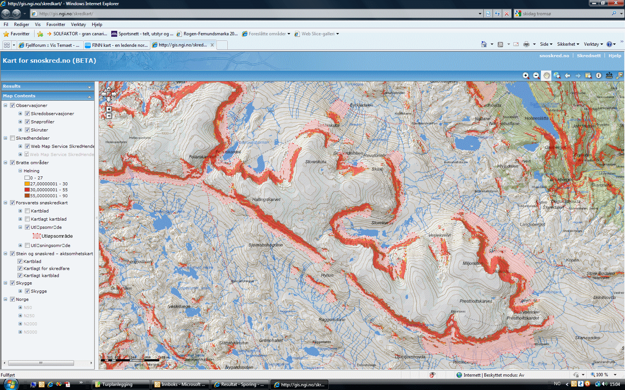Activate the pan hand tool
This screenshot has width=625, height=390.
coord(546,75)
